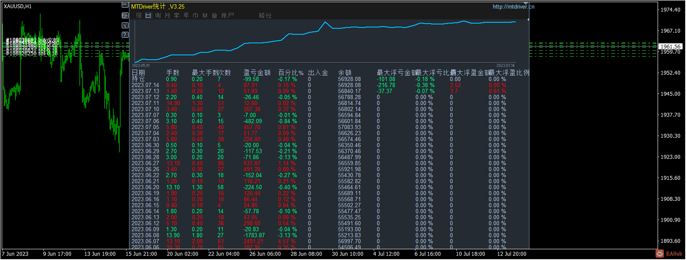Switch to the 月 monthly tab
Viewport: 686px width, 260px height.
click(167, 15)
